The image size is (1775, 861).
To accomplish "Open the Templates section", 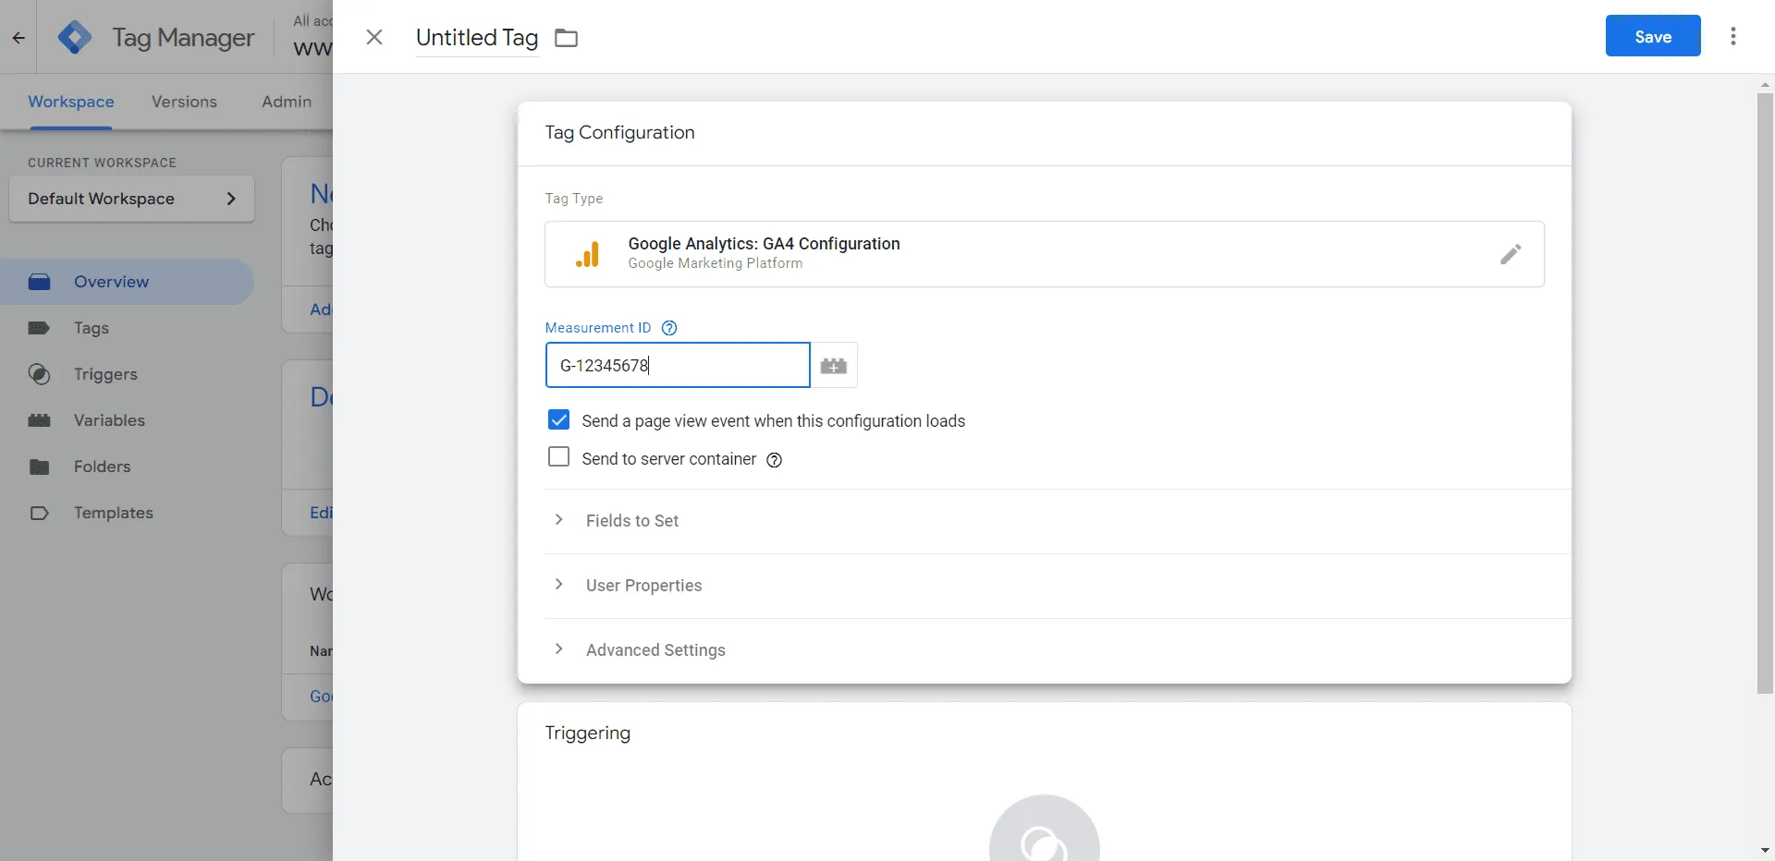I will pos(113,513).
